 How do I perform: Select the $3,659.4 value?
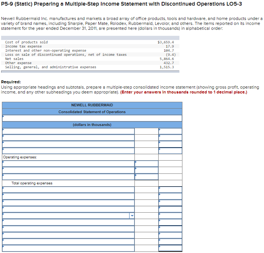(x=166, y=42)
